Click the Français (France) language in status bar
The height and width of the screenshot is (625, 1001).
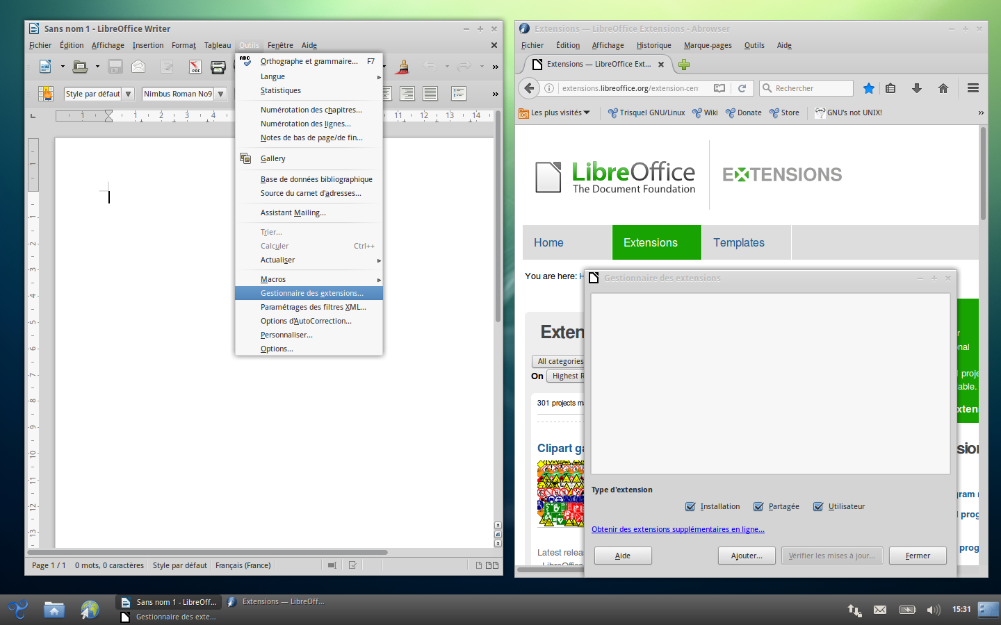[x=243, y=565]
